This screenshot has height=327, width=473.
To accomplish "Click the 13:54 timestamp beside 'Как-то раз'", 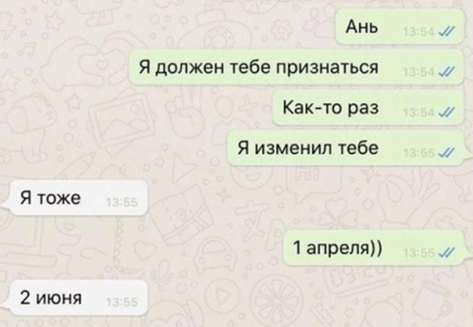I will point(419,113).
